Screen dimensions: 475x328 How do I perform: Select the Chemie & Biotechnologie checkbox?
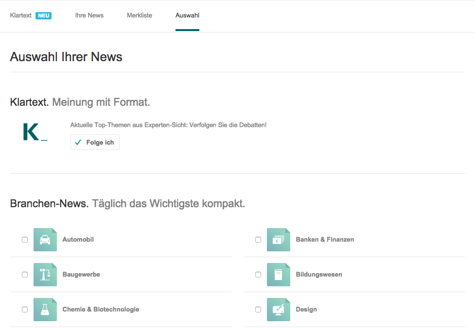point(25,310)
